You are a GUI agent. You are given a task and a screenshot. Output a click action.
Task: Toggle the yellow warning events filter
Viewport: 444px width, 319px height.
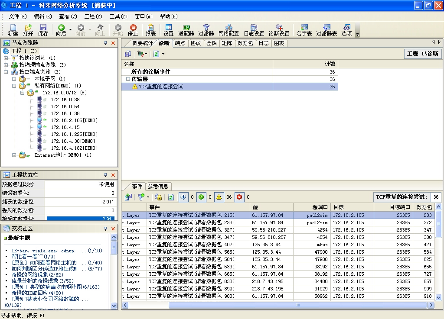pos(219,197)
